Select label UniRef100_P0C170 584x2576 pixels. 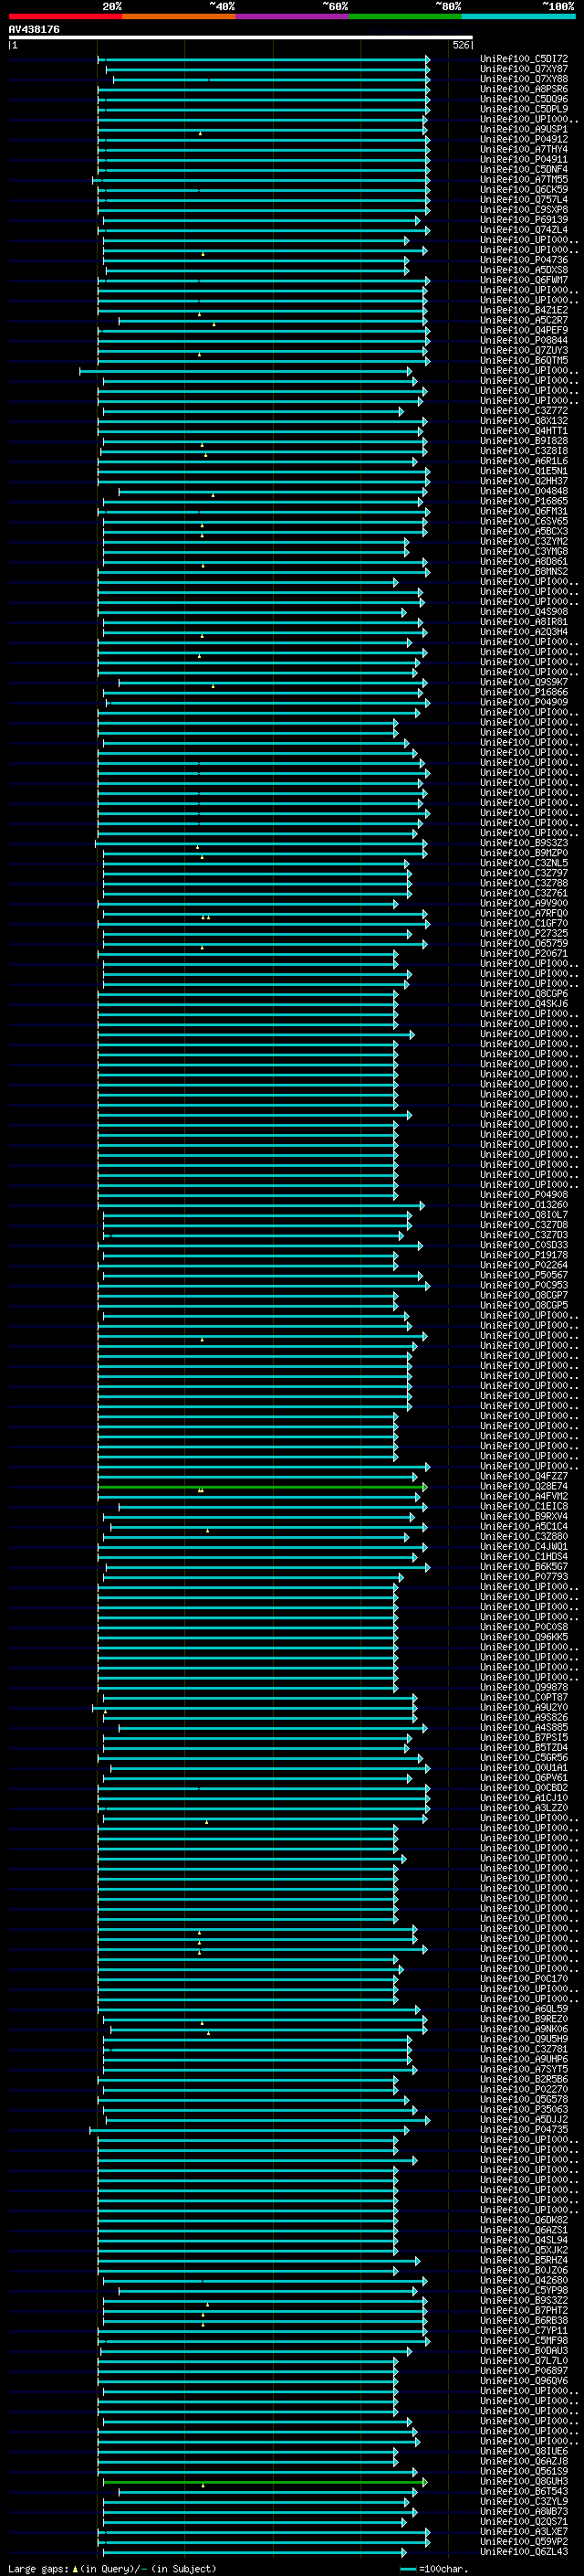(524, 1979)
